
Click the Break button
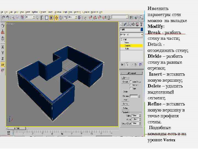[125, 78]
